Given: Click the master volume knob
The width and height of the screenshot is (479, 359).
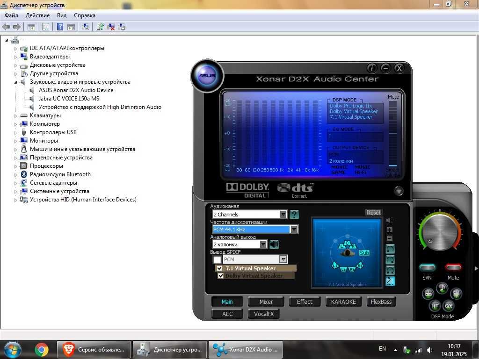Looking at the screenshot, I should point(440,233).
